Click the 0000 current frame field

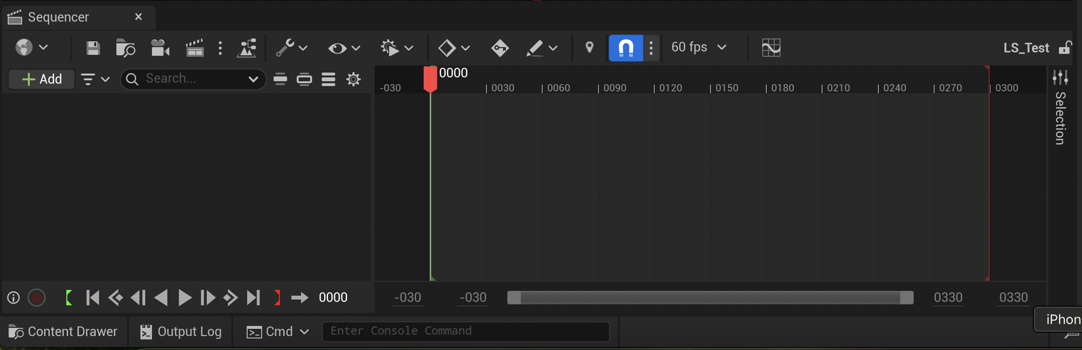pyautogui.click(x=333, y=298)
